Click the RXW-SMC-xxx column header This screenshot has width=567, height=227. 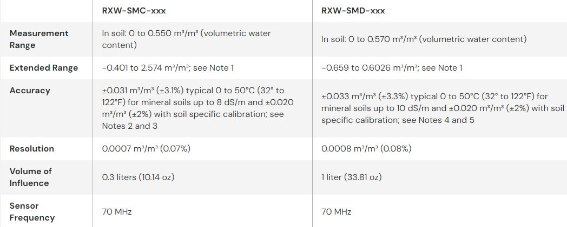click(134, 10)
